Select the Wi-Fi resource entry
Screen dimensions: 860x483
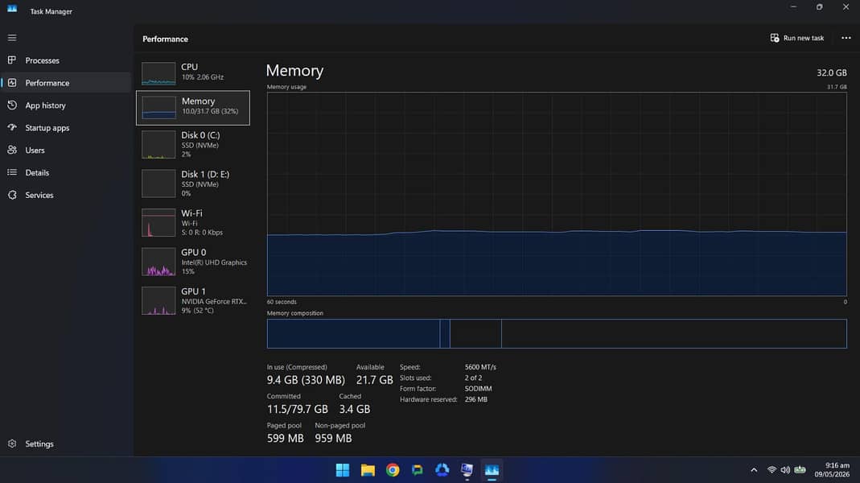pyautogui.click(x=193, y=222)
